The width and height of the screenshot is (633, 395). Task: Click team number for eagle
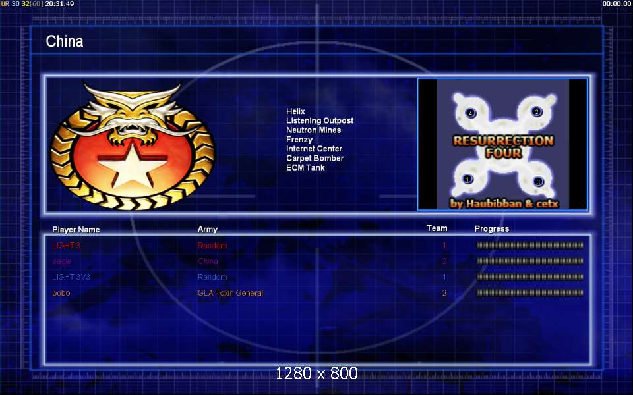click(444, 261)
